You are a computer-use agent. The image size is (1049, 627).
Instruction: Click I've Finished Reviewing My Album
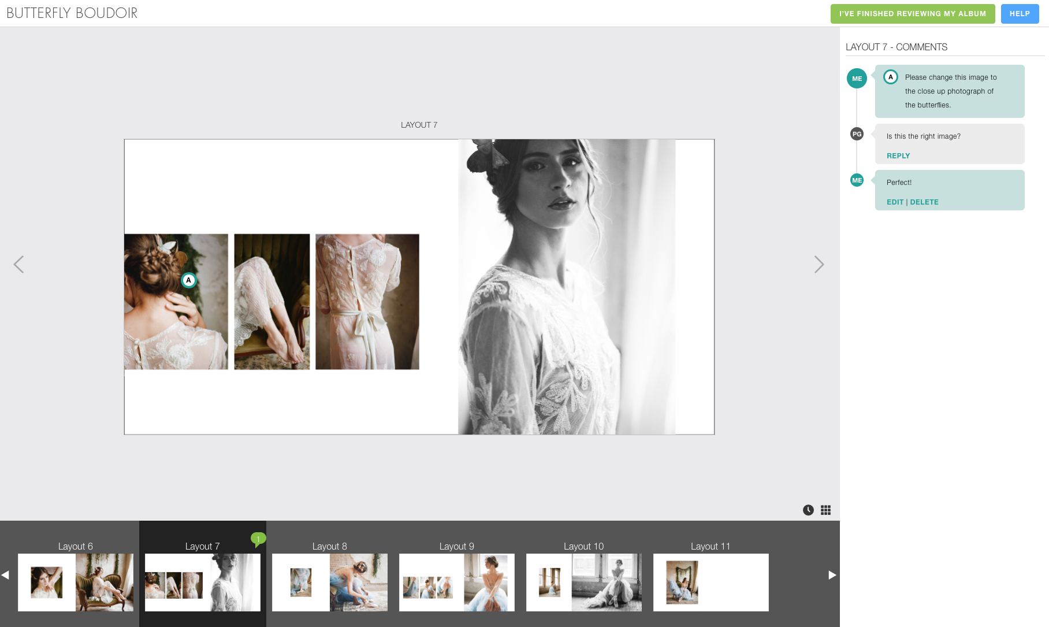pos(913,14)
